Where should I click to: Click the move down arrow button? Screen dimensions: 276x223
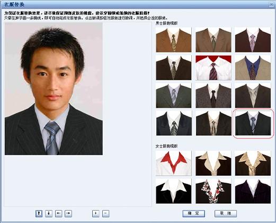point(49,213)
